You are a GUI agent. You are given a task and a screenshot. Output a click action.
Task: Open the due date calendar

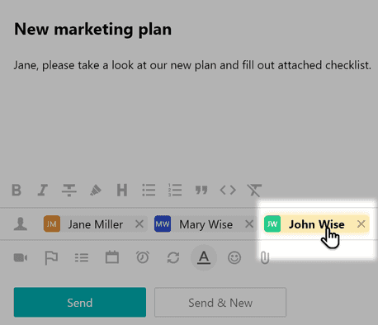tap(112, 257)
